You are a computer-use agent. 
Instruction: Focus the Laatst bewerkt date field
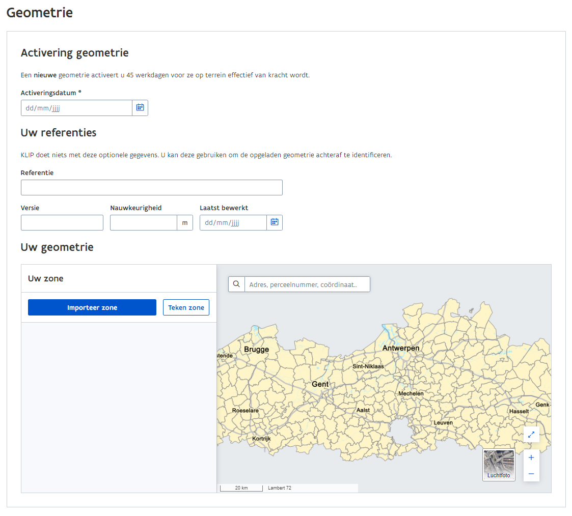[233, 222]
